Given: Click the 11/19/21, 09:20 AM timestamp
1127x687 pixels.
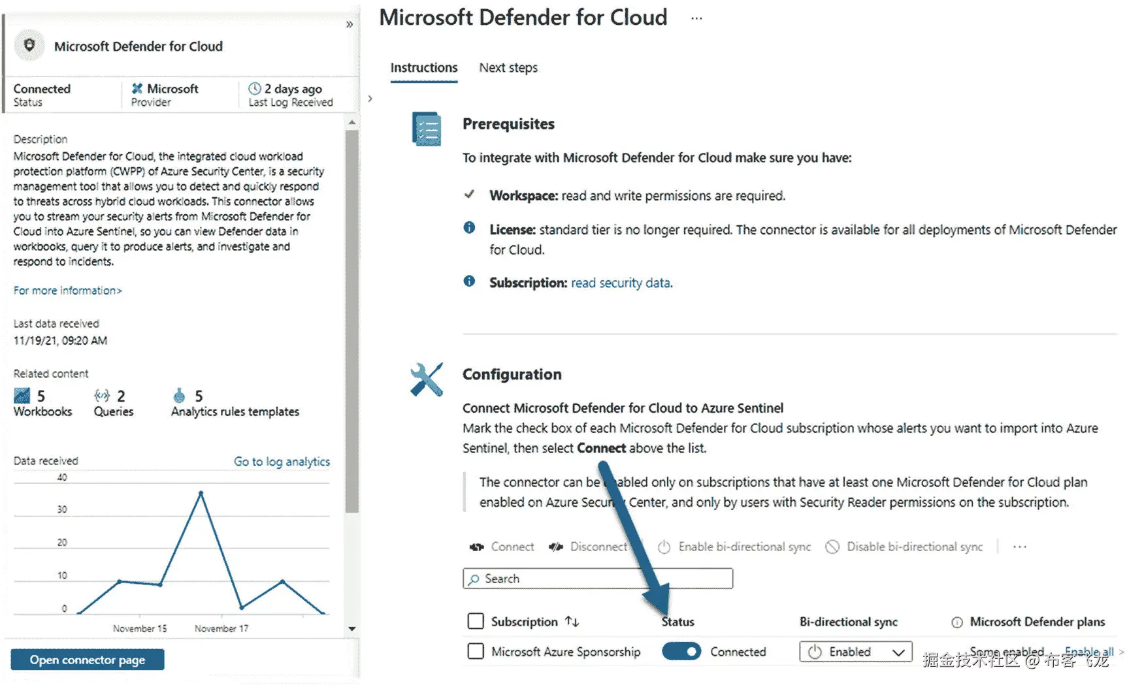Looking at the screenshot, I should (60, 341).
